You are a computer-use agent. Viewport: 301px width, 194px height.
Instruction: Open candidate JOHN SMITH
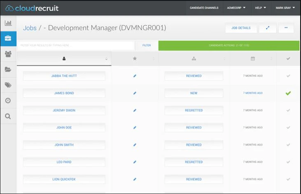[64, 145]
